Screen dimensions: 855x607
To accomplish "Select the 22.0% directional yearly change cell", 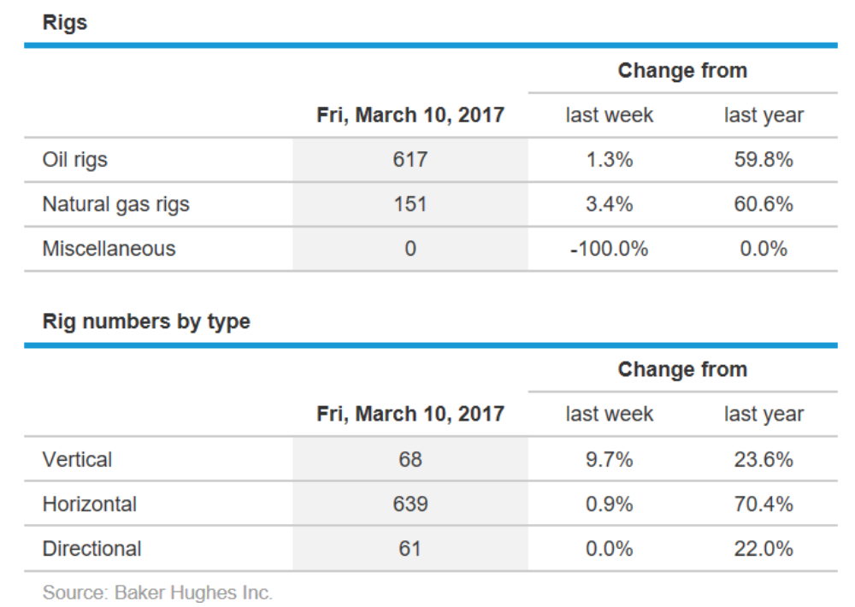I will click(x=764, y=549).
